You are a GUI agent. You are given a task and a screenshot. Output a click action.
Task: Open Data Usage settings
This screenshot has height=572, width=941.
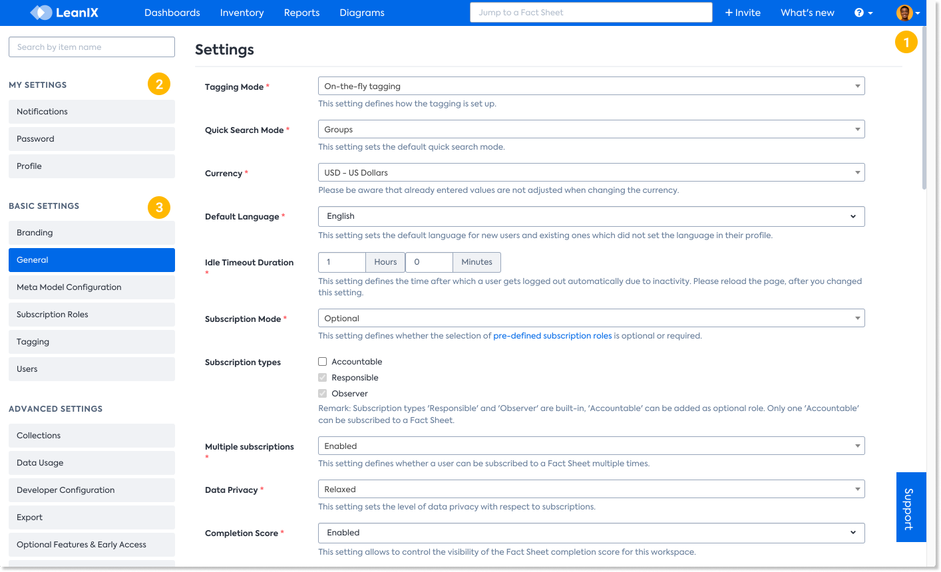click(92, 463)
